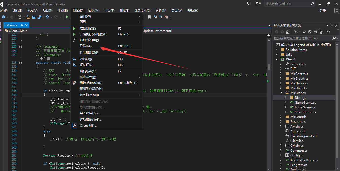340x171 pixels.
Task: Click the Refresh icon in Solution Explorer
Action: 310,32
